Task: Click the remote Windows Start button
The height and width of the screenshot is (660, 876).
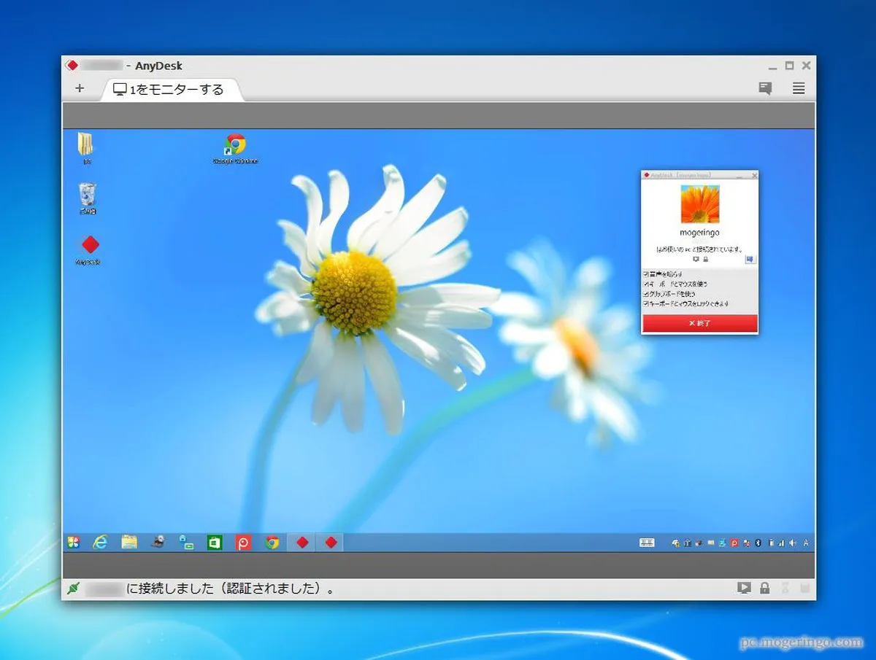Action: click(73, 542)
